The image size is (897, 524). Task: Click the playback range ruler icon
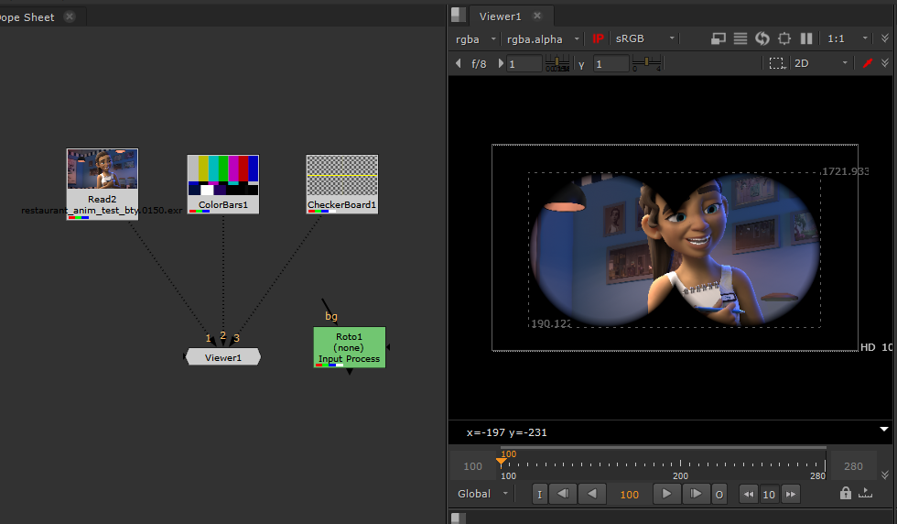[865, 493]
